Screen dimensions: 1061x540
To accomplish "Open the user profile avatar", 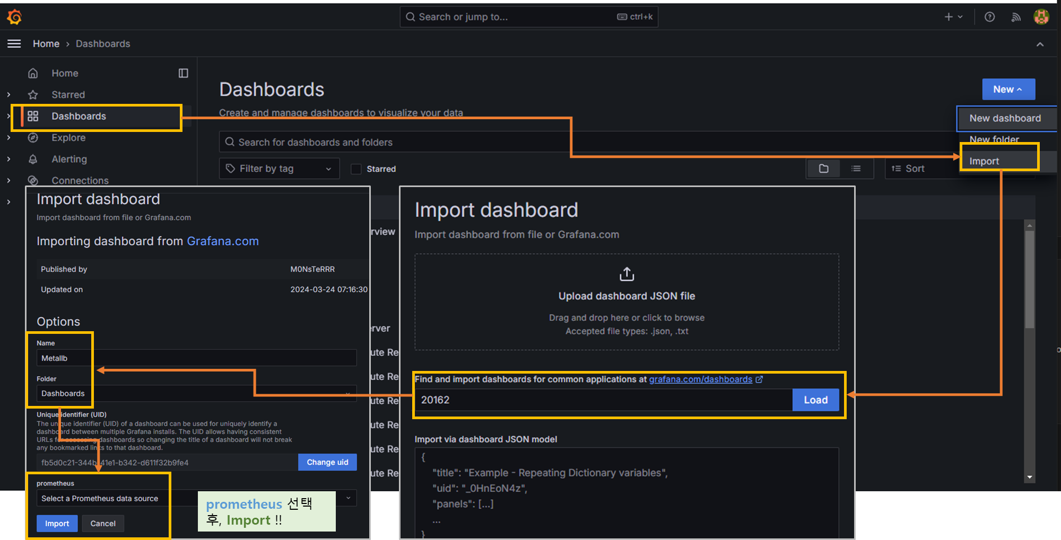I will (1041, 17).
